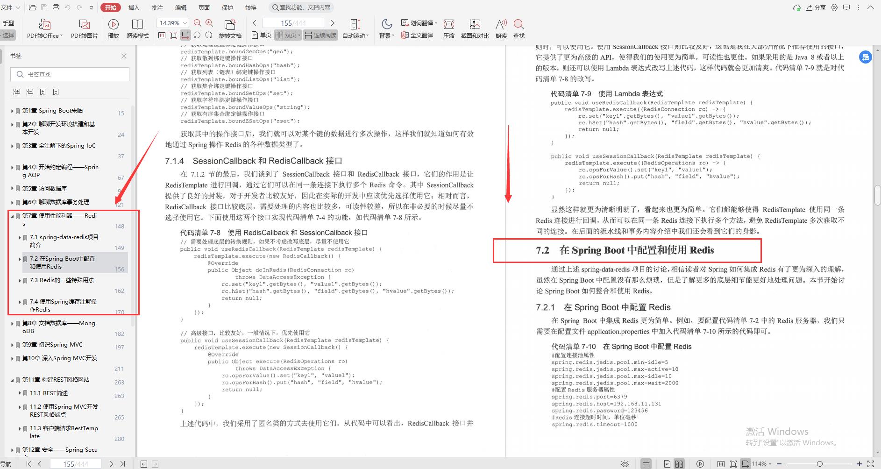The image size is (881, 469).
Task: Switch to 单页 single page view
Action: tap(261, 35)
